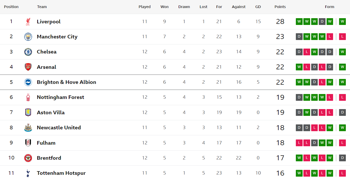The width and height of the screenshot is (350, 180).
Task: Select the Form column header
Action: coord(329,7)
